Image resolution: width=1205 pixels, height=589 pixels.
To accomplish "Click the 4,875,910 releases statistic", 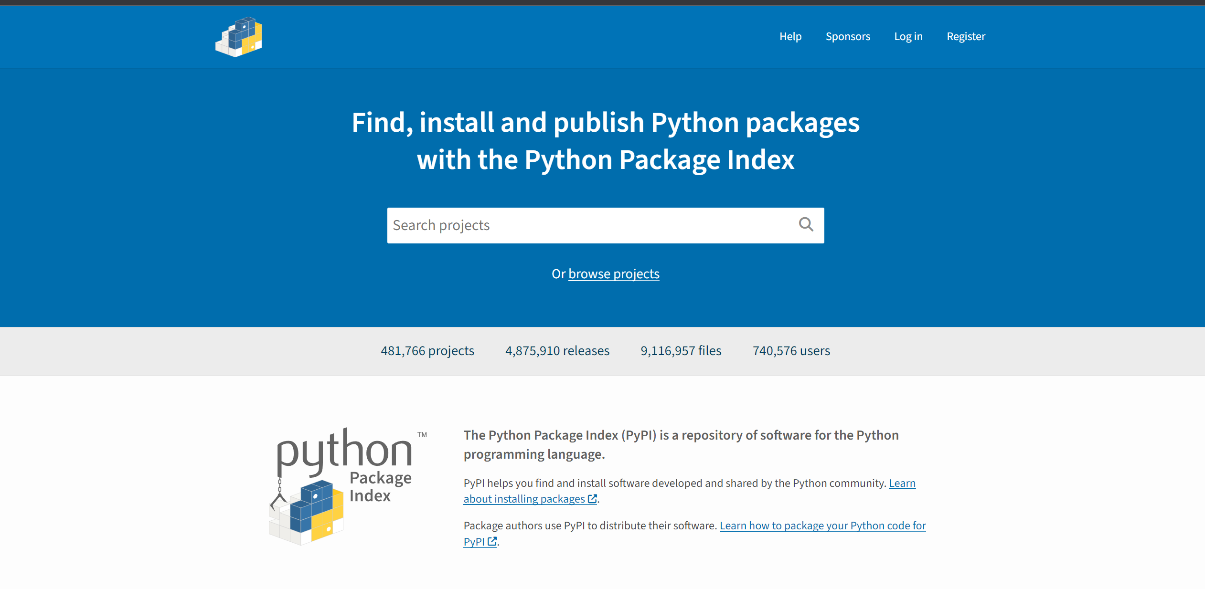I will click(x=557, y=351).
